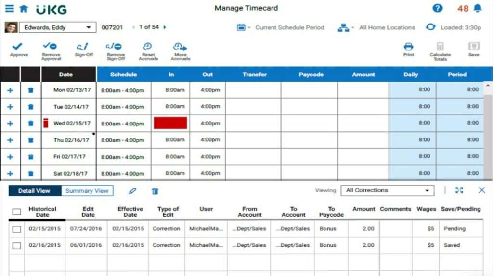Toggle the select-all checkbox in corrections header

tap(17, 212)
